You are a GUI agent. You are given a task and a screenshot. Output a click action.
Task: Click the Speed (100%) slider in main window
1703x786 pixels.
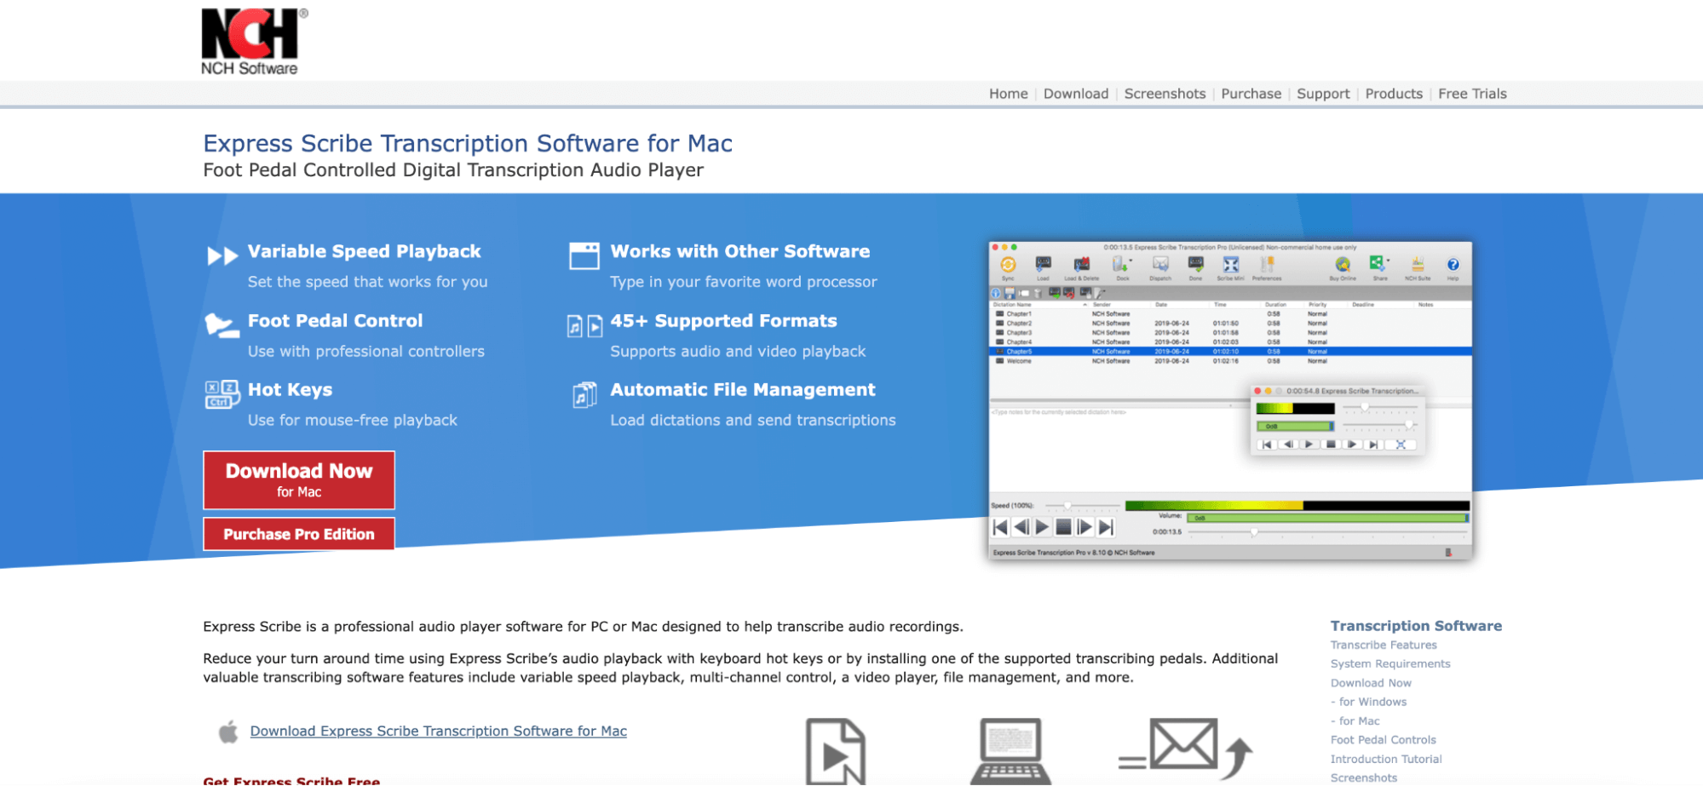[x=1083, y=506]
